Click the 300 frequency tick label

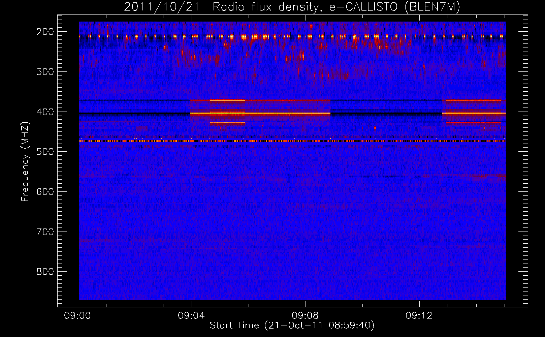[x=45, y=72]
